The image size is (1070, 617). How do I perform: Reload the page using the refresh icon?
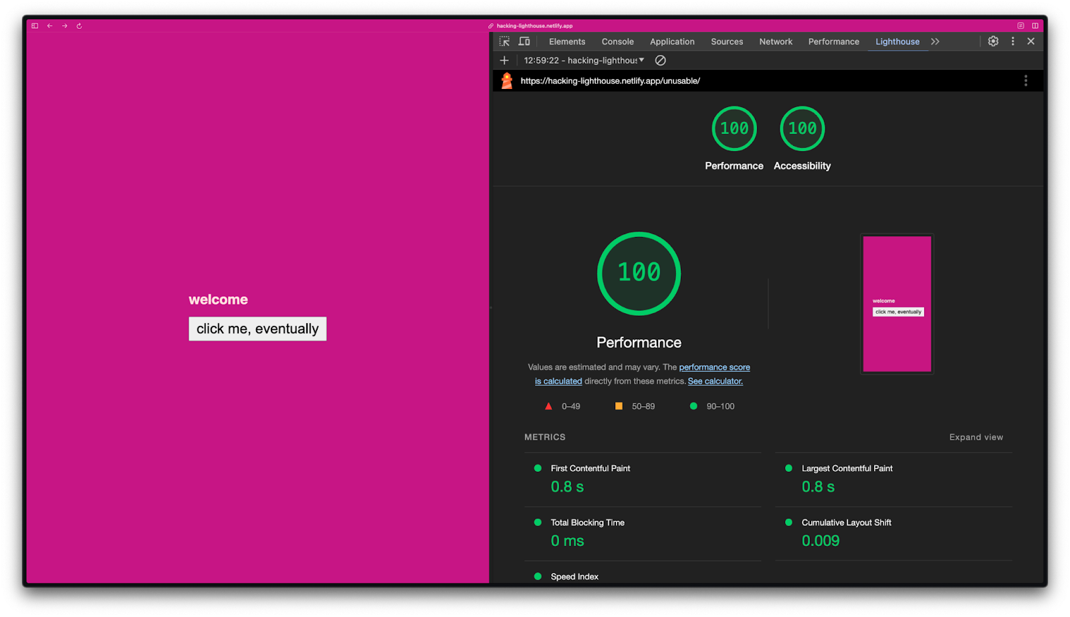click(79, 25)
